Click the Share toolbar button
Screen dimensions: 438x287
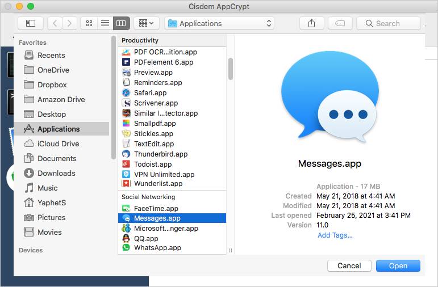[311, 23]
